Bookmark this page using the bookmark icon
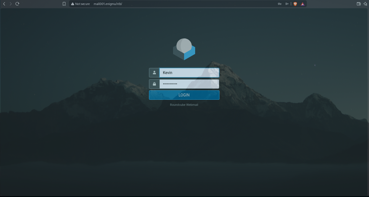This screenshot has height=197, width=369. tap(64, 4)
